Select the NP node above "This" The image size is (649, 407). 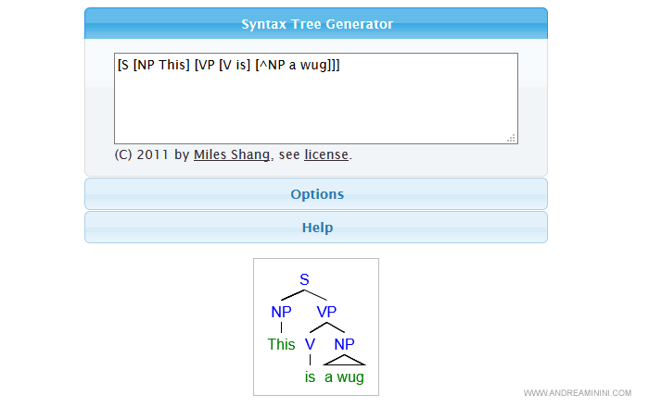coord(281,312)
